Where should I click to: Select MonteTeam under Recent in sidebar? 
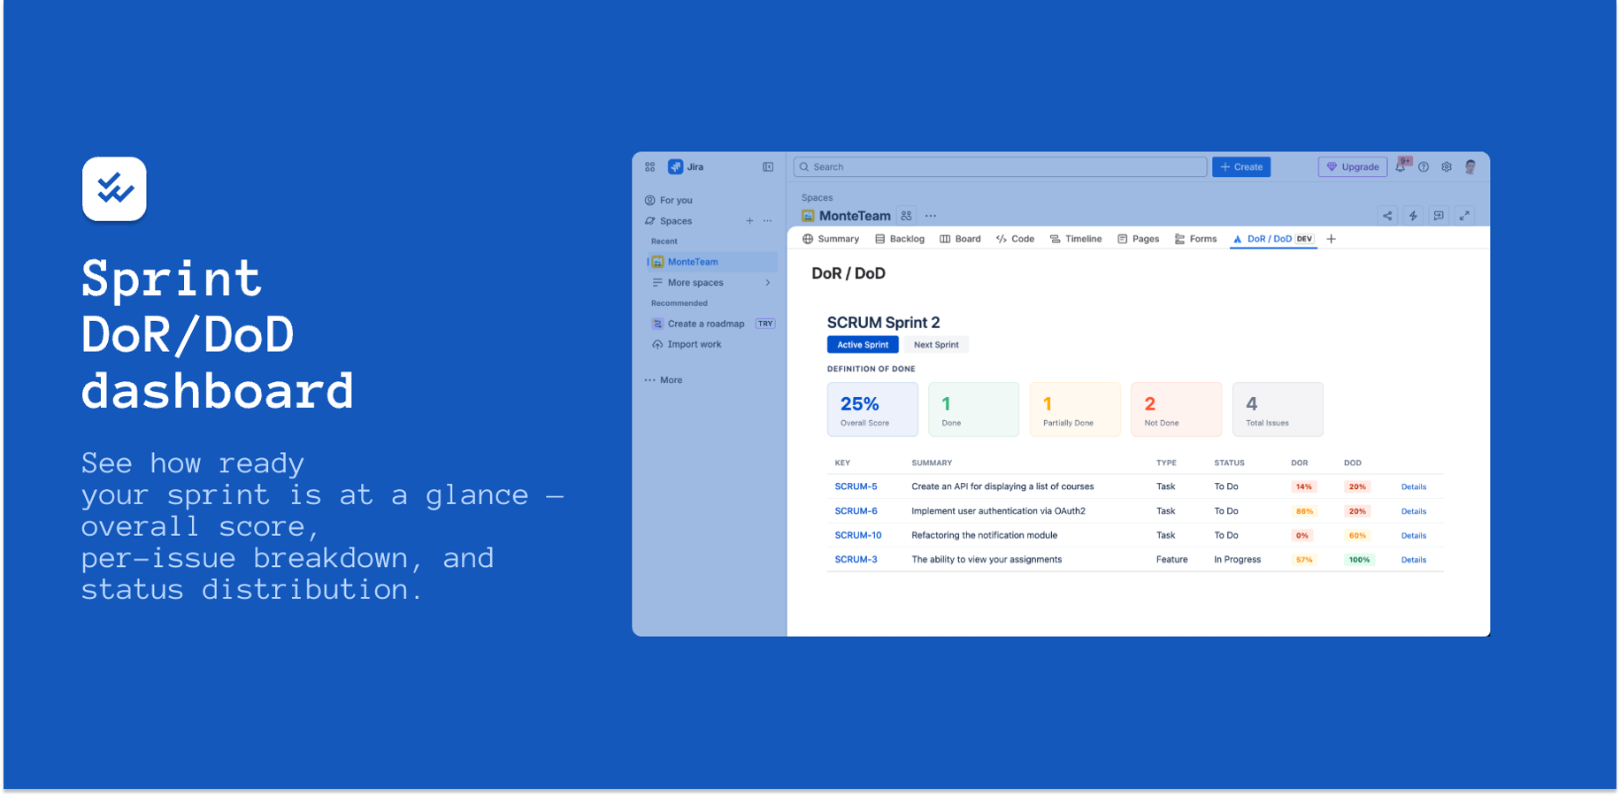pyautogui.click(x=712, y=262)
